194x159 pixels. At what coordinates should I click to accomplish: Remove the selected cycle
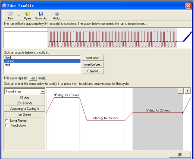click(x=93, y=71)
